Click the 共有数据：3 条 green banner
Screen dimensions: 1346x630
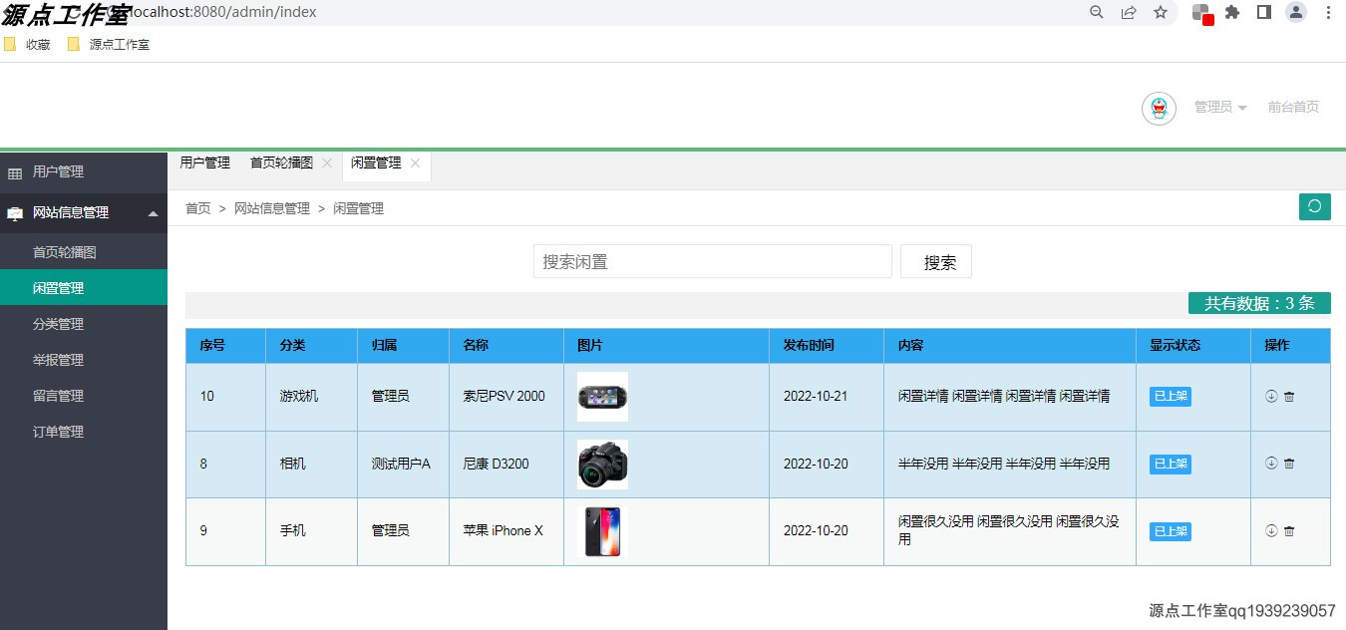click(1259, 303)
